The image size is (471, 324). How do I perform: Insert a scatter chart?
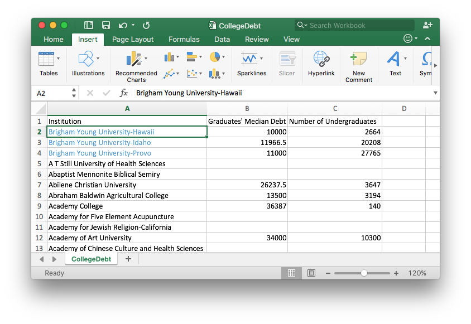[x=191, y=73]
